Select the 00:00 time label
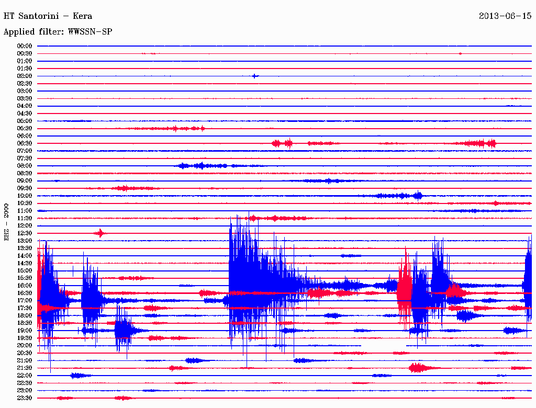The height and width of the screenshot is (408, 536). click(25, 46)
